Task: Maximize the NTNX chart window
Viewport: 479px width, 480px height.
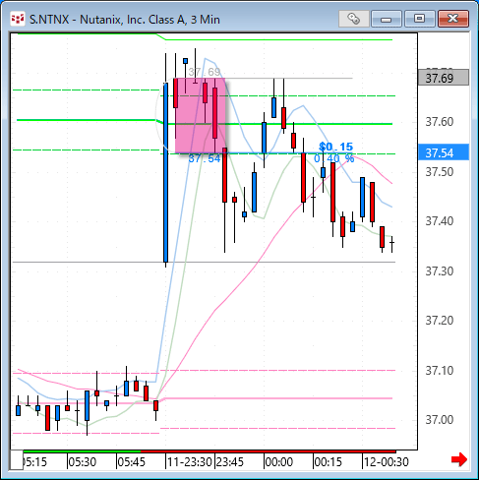Action: 419,19
